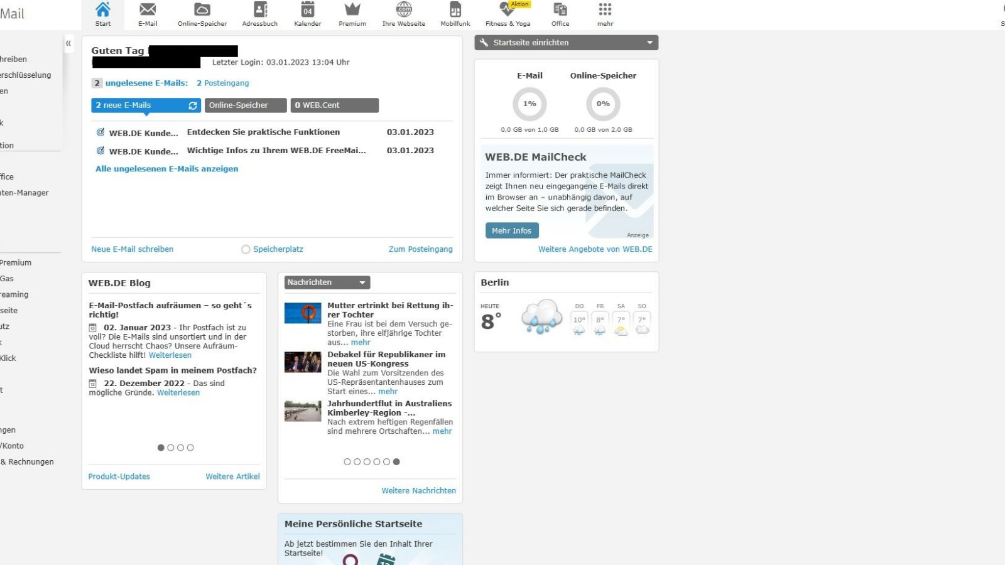Viewport: 1005px width, 565px height.
Task: Open the 'mehr' grid icon
Action: 604,13
